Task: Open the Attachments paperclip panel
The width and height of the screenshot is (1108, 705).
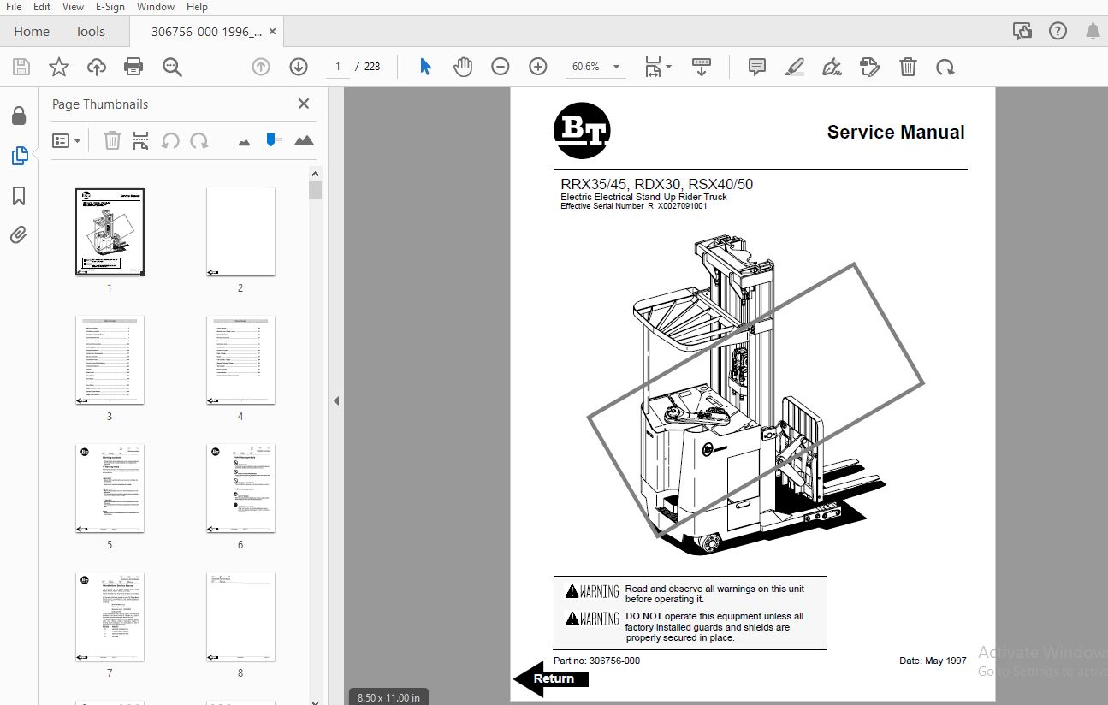Action: 19,235
